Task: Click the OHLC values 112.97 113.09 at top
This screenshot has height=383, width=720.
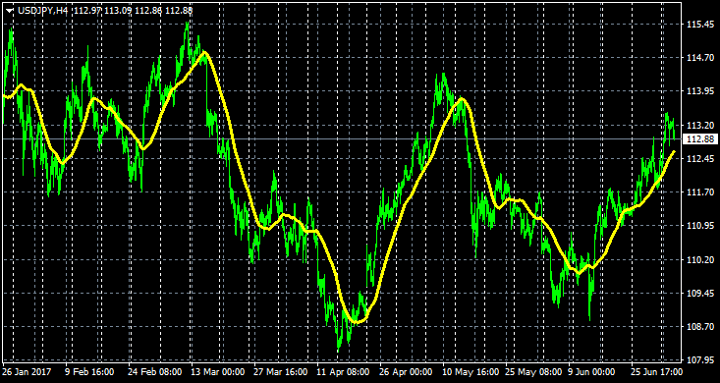Action: (x=102, y=11)
